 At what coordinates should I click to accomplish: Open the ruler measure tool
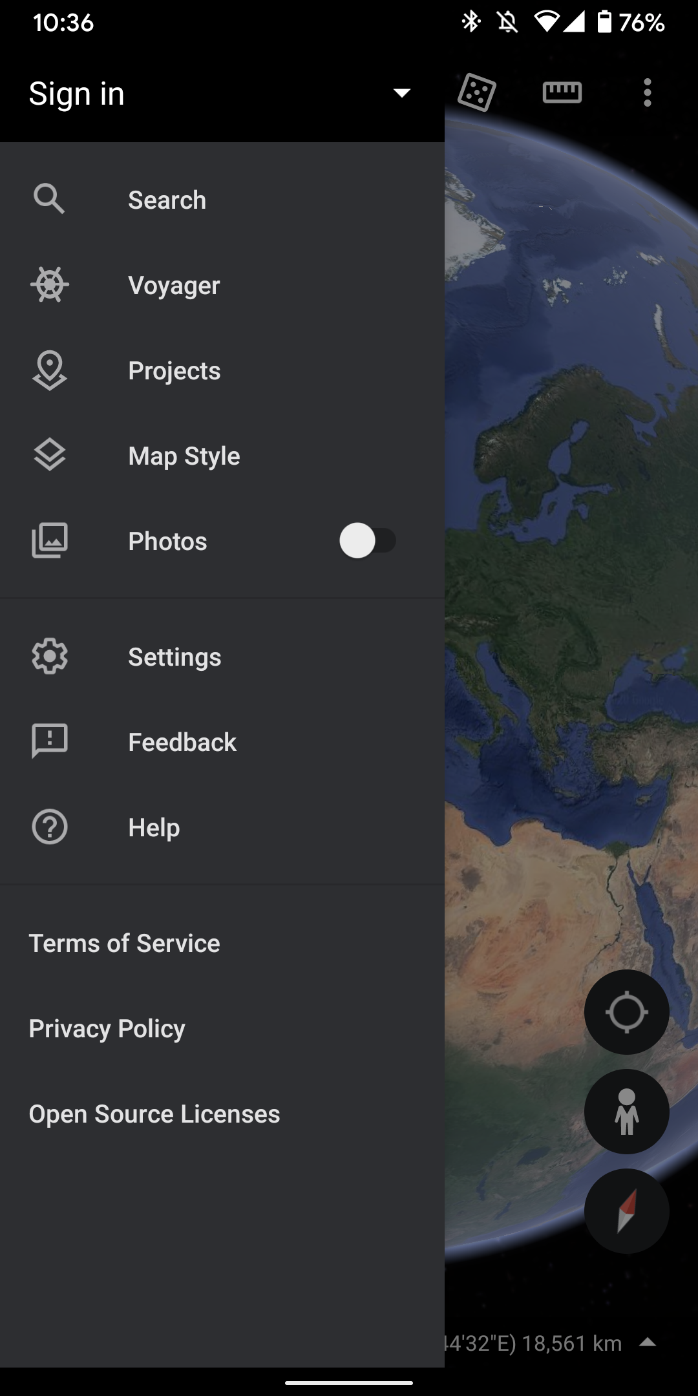point(562,92)
